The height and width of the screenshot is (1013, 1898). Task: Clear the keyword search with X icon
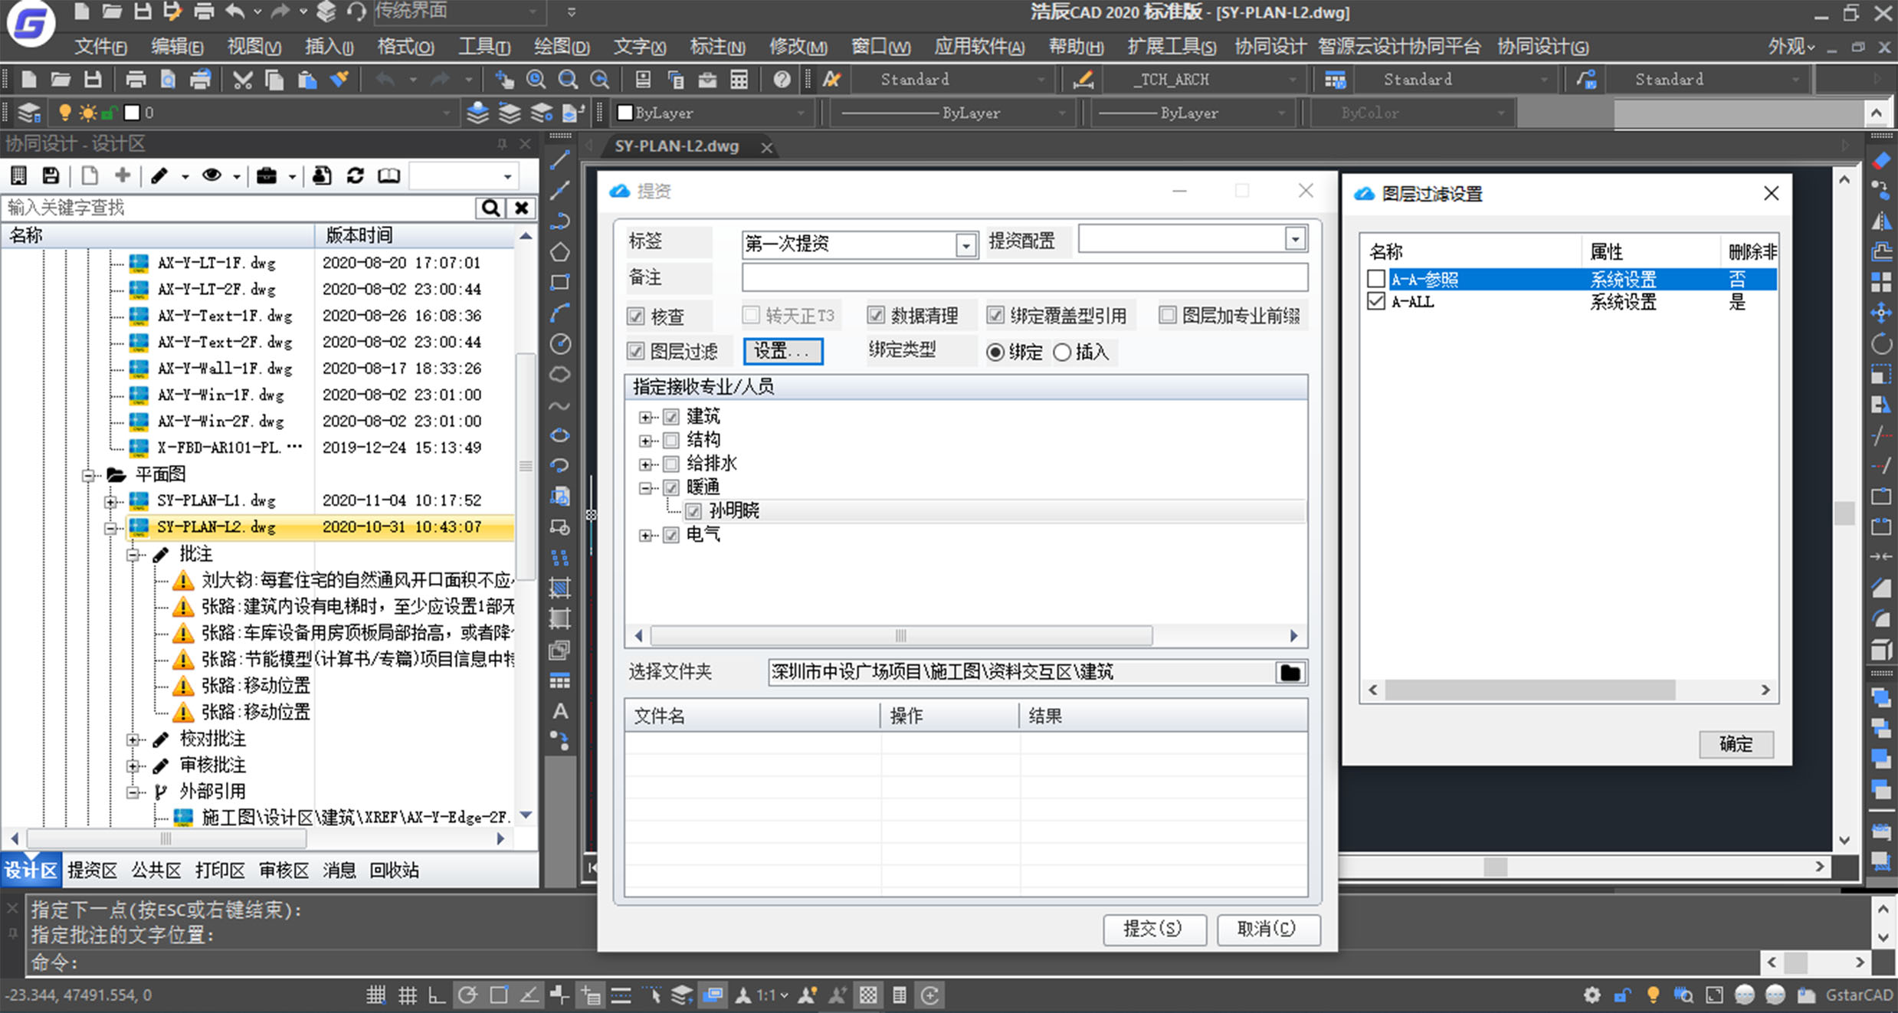coord(521,208)
